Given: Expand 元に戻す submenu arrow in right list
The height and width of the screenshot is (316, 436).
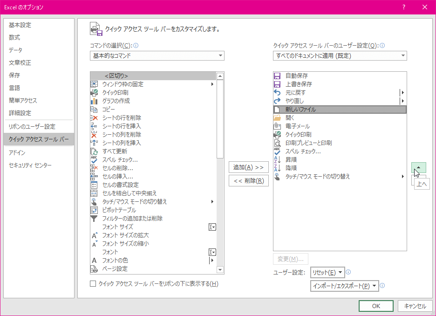Looking at the screenshot, I should pyautogui.click(x=402, y=92).
